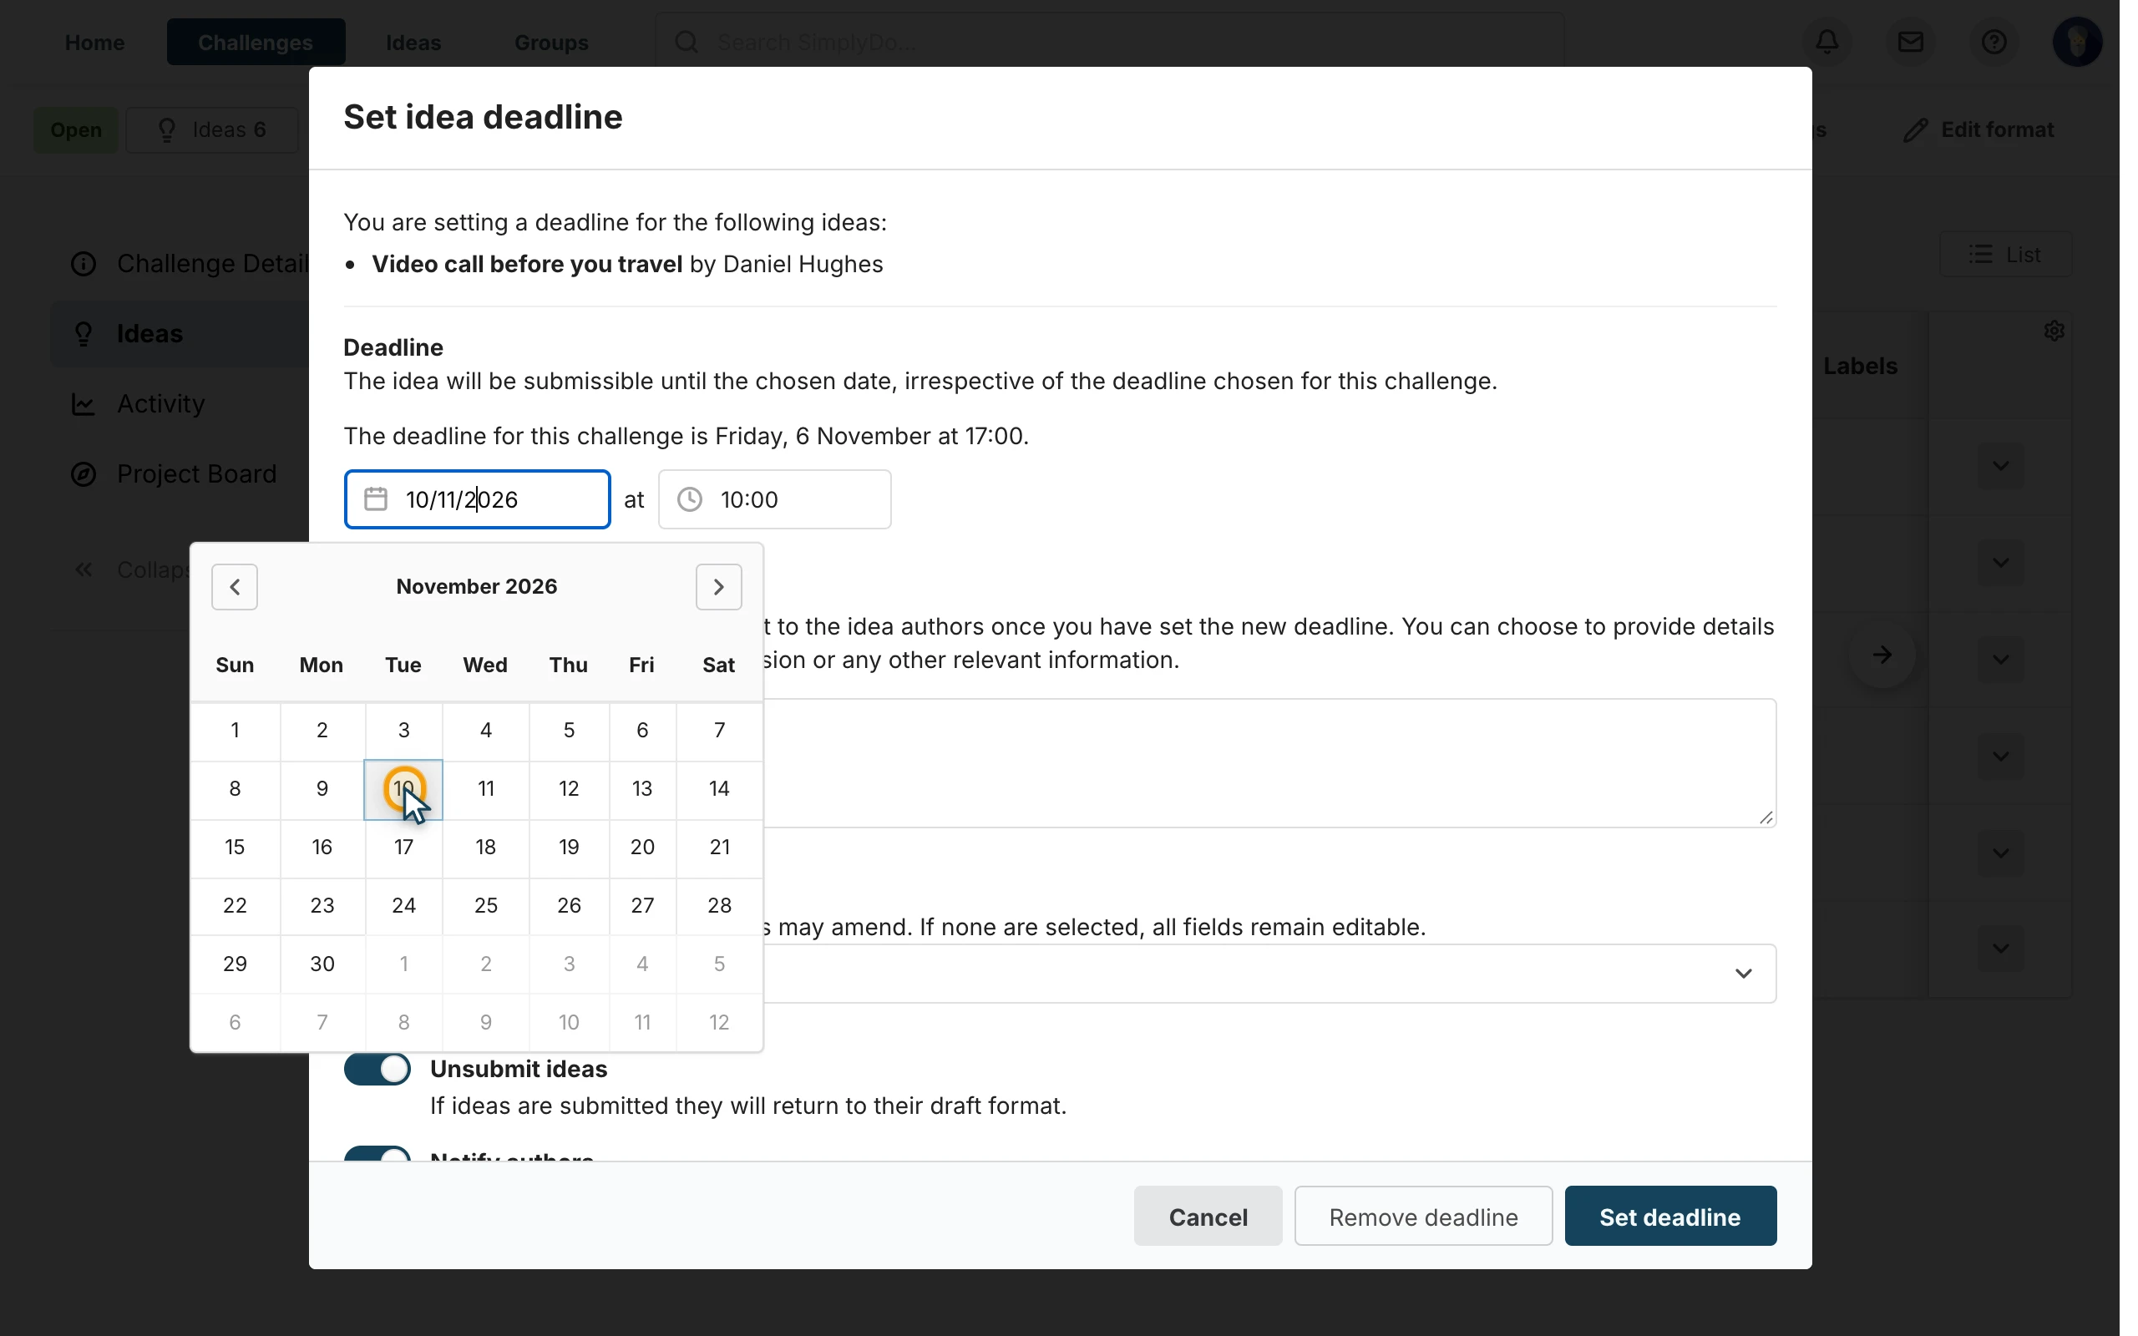Image resolution: width=2138 pixels, height=1336 pixels.
Task: Click the Activity chart icon in sidebar
Action: [83, 404]
